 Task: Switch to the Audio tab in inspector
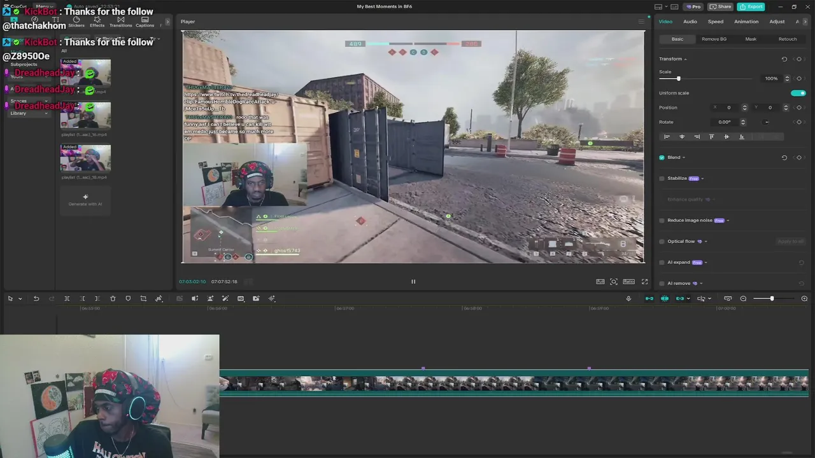click(690, 22)
